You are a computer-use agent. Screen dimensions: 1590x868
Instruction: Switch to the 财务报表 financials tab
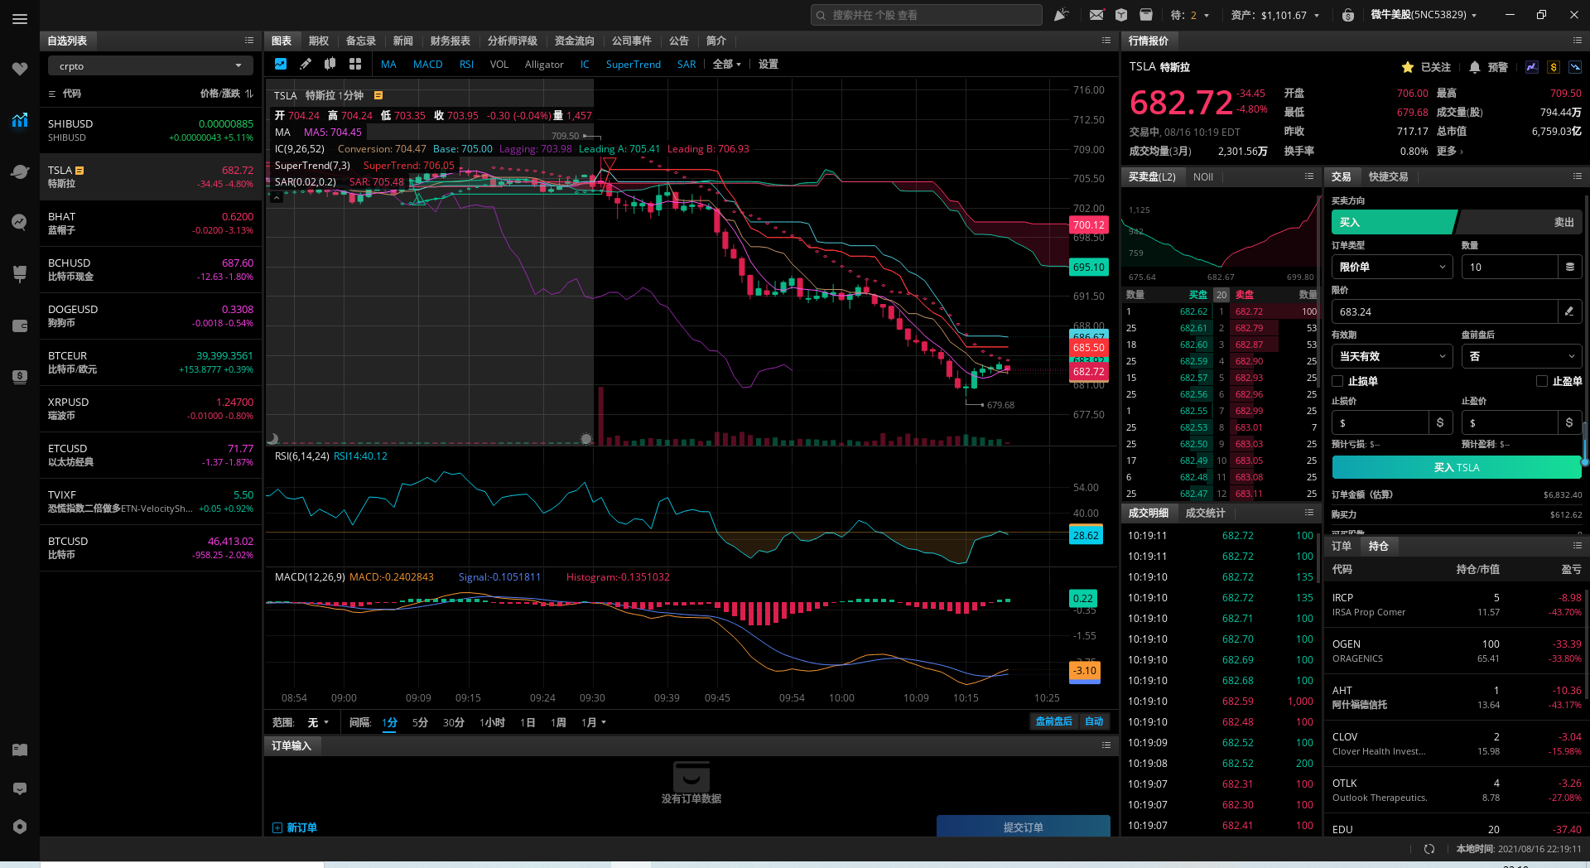point(450,41)
